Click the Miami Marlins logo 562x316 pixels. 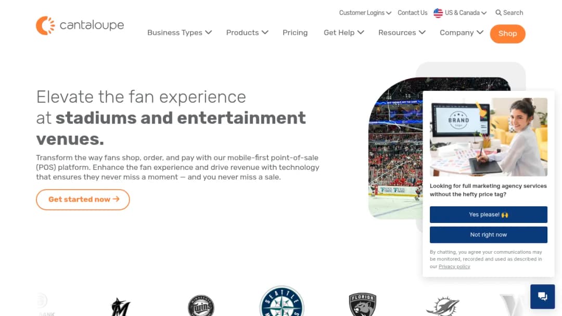(120, 307)
